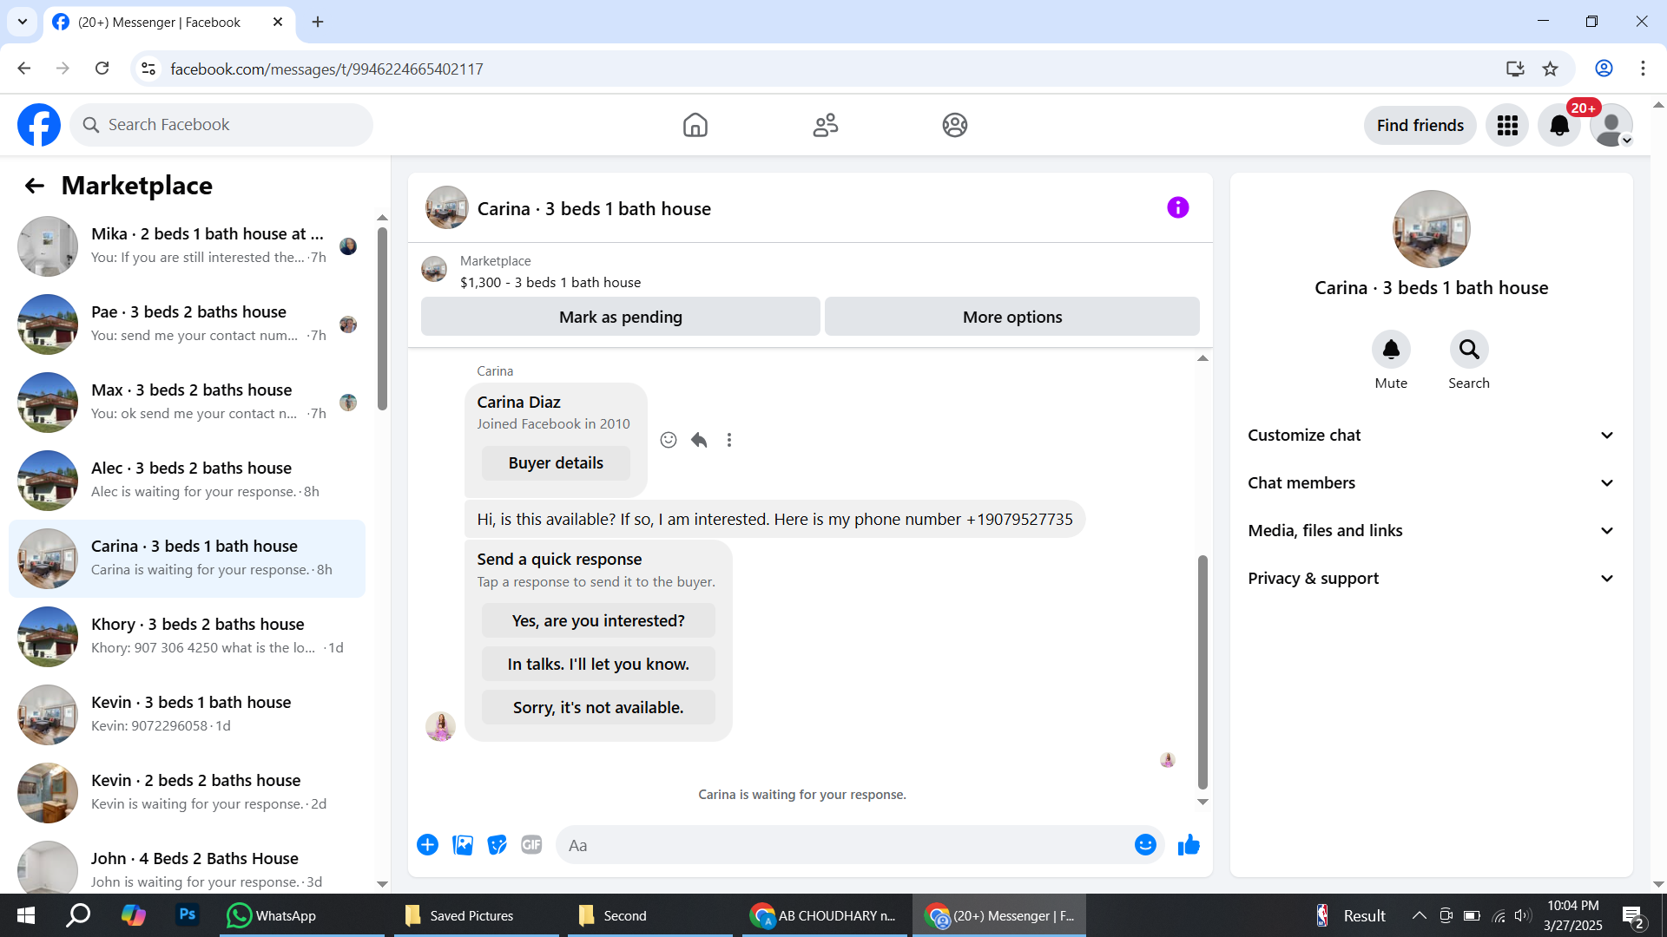
Task: Mute the conversation with the bell icon
Action: pyautogui.click(x=1391, y=350)
